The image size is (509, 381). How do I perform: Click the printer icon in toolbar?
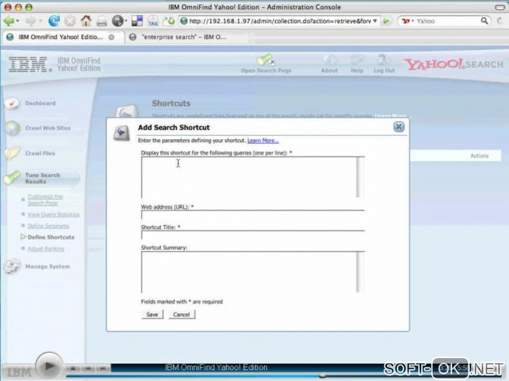(x=102, y=21)
